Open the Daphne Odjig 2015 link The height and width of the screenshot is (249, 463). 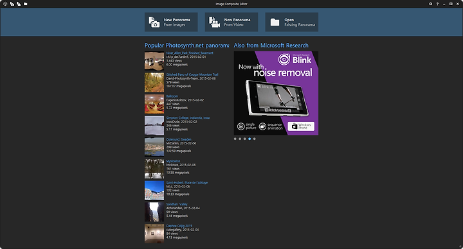179,226
